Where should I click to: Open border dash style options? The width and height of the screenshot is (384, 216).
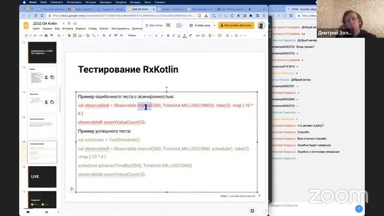pyautogui.click(x=121, y=36)
